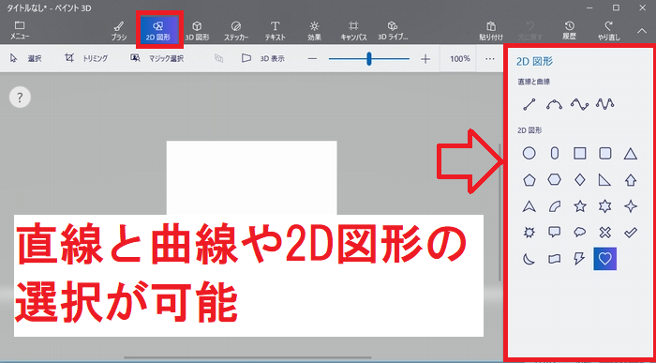The image size is (656, 363).
Task: Switch to the ブラシ tab
Action: [119, 31]
